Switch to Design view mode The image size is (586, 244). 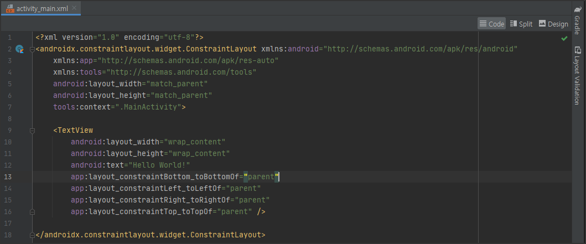[553, 24]
